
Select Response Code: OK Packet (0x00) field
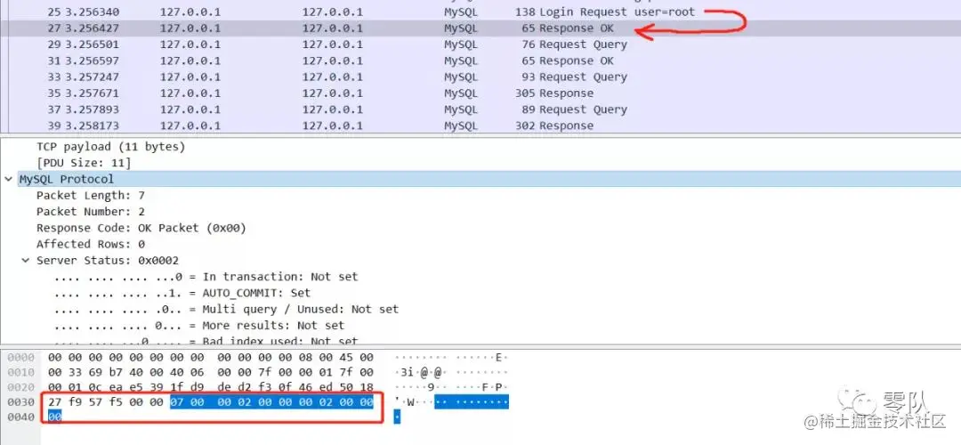(x=141, y=228)
